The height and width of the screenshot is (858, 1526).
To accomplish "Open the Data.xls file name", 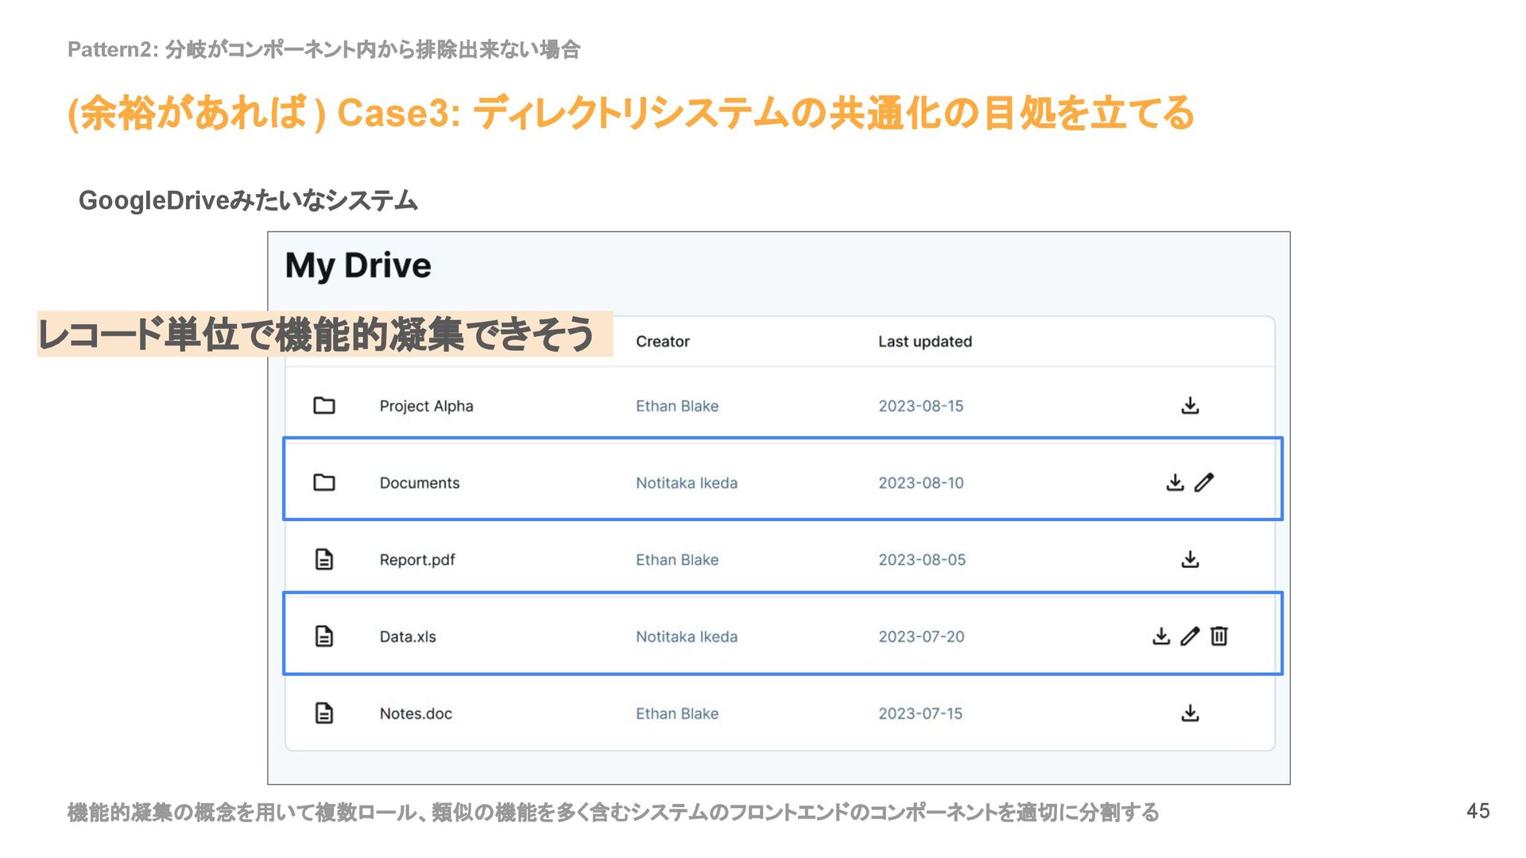I will pyautogui.click(x=408, y=636).
